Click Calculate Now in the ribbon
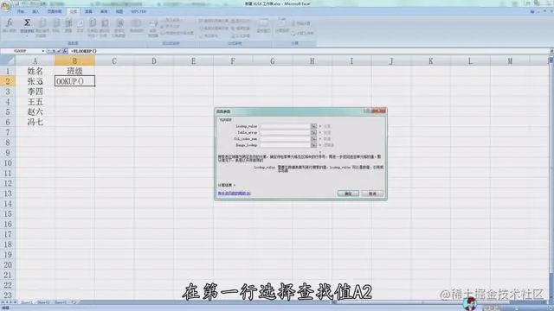554x311 pixels. (301, 23)
